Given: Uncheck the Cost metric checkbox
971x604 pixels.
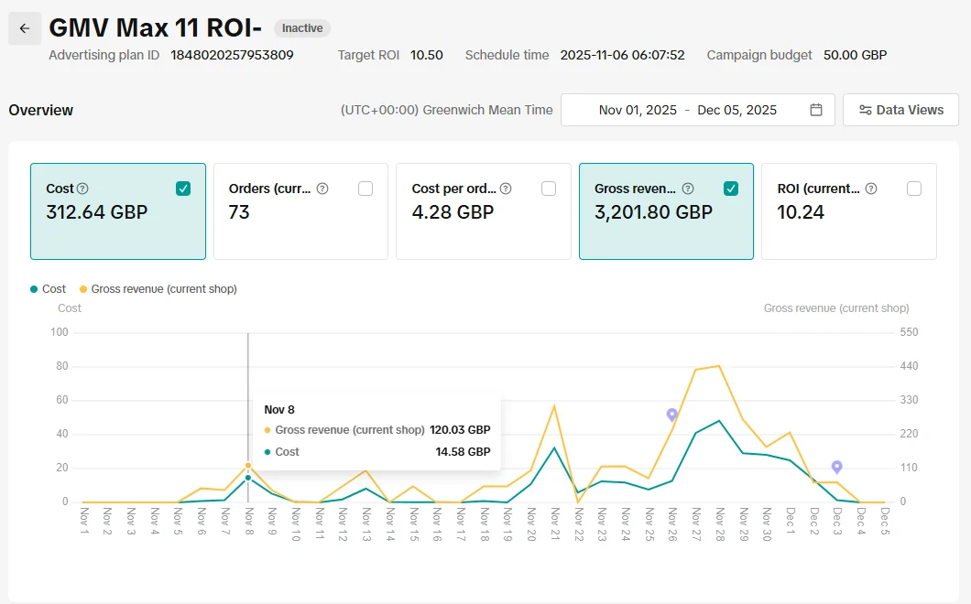Looking at the screenshot, I should pyautogui.click(x=182, y=189).
